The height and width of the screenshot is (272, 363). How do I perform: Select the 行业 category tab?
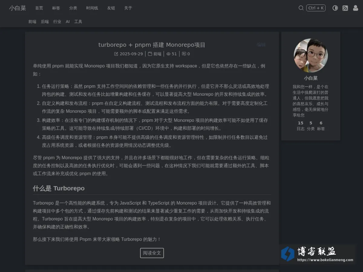57,22
